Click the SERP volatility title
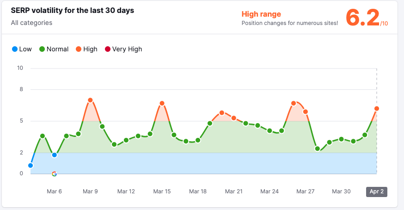Image resolution: width=404 pixels, height=210 pixels. pos(73,10)
